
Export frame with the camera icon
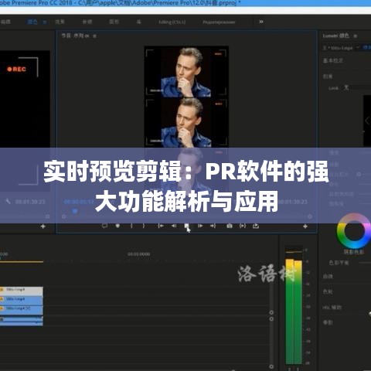point(230,226)
